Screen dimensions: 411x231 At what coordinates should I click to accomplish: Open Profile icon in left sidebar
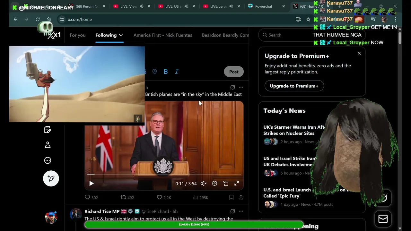pyautogui.click(x=48, y=145)
